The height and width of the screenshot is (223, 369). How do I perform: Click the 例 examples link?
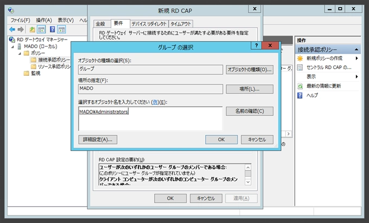tap(155, 102)
